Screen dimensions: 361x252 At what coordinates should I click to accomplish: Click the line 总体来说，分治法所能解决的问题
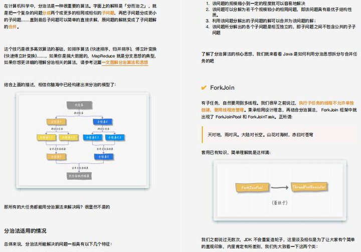pyautogui.click(x=58, y=244)
